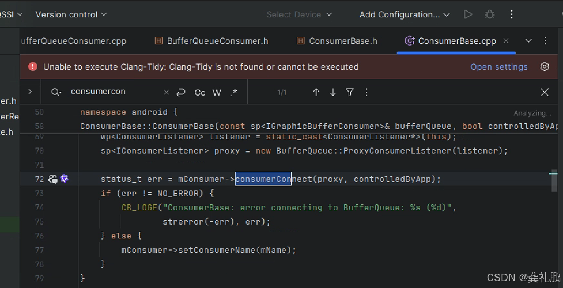Click the Open settings link
The width and height of the screenshot is (563, 288).
498,67
